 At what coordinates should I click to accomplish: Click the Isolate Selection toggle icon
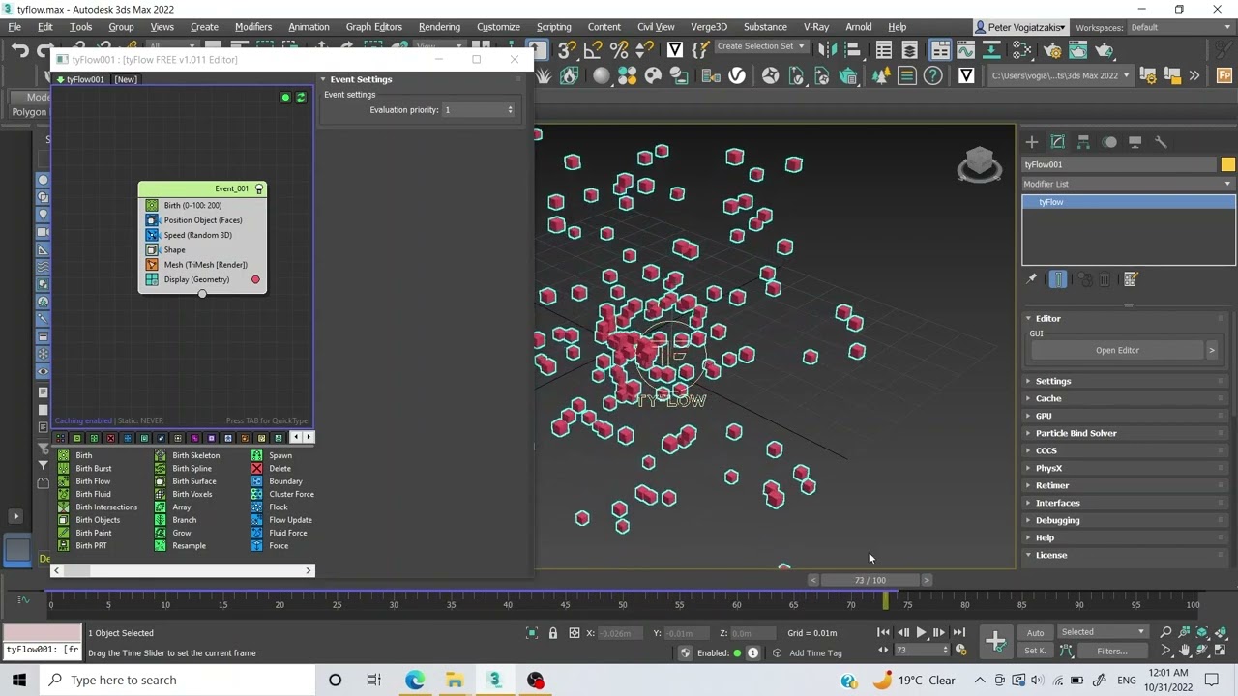coord(532,633)
